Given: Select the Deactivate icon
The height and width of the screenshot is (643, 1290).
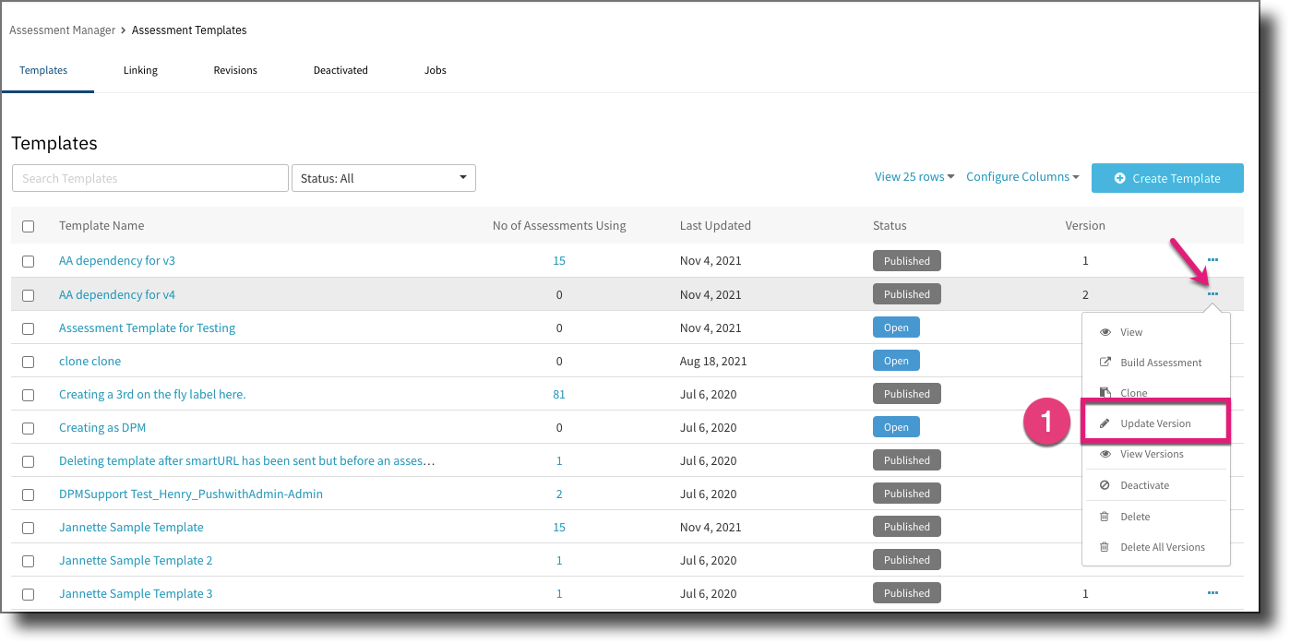Looking at the screenshot, I should click(x=1105, y=484).
